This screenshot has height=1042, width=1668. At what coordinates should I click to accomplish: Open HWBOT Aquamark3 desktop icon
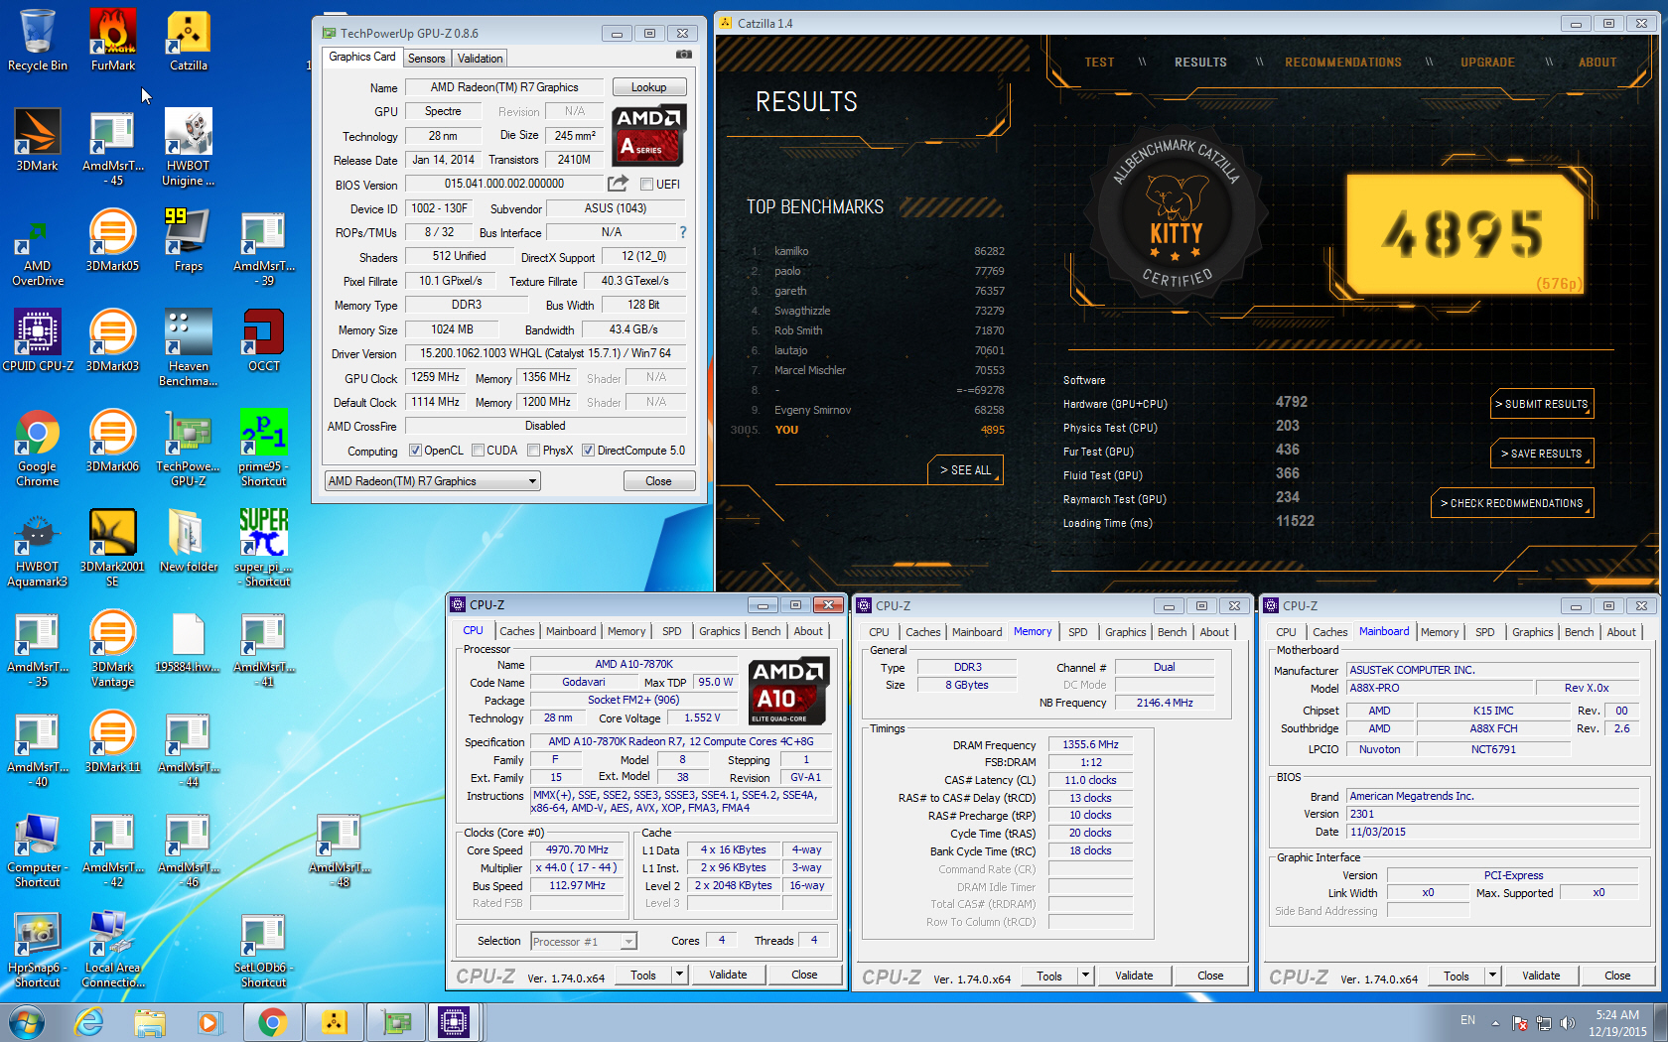(x=38, y=548)
